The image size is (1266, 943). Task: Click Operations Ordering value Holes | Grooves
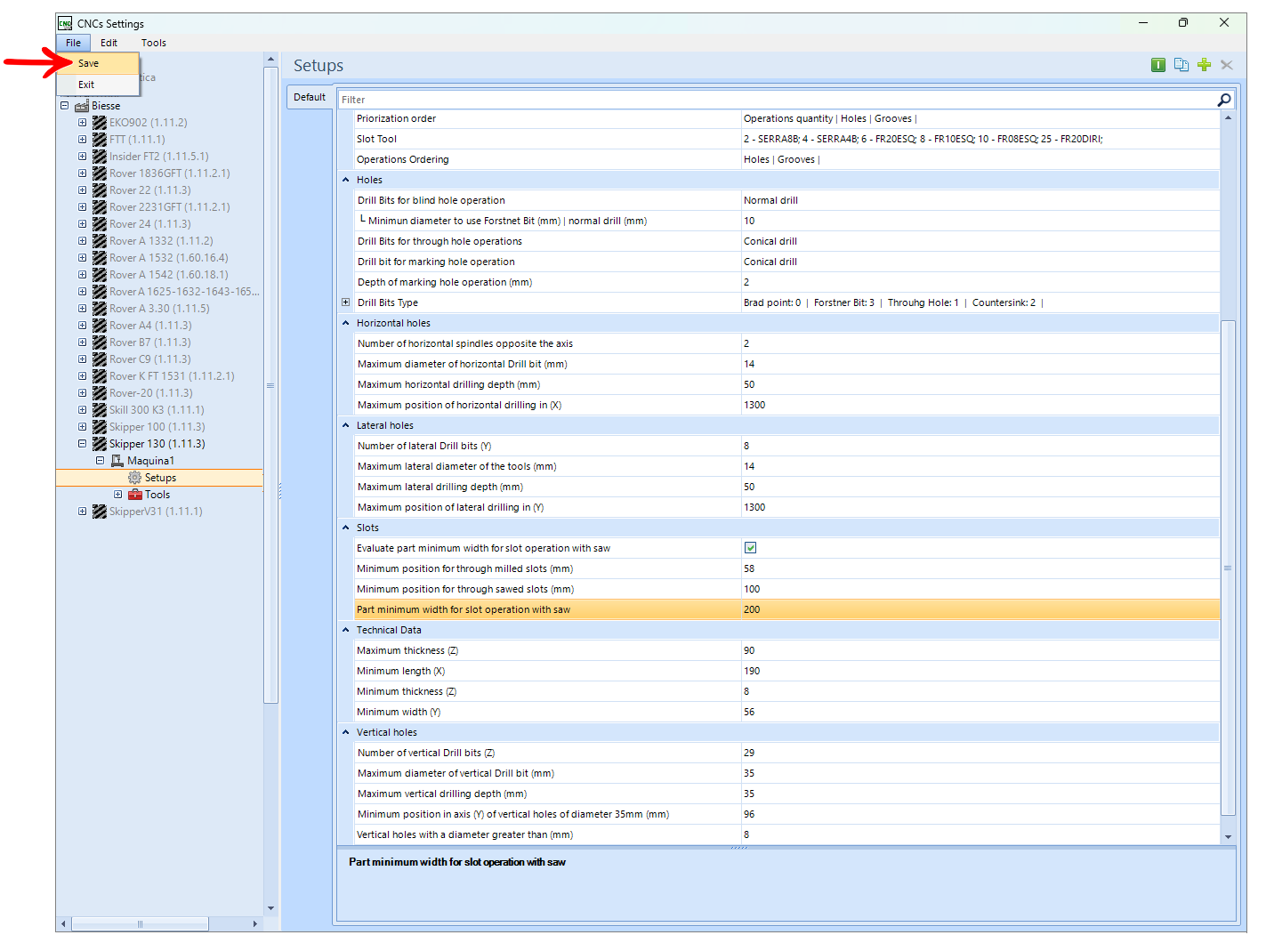(980, 159)
